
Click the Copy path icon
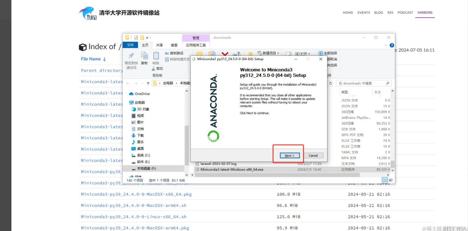pyautogui.click(x=167, y=53)
